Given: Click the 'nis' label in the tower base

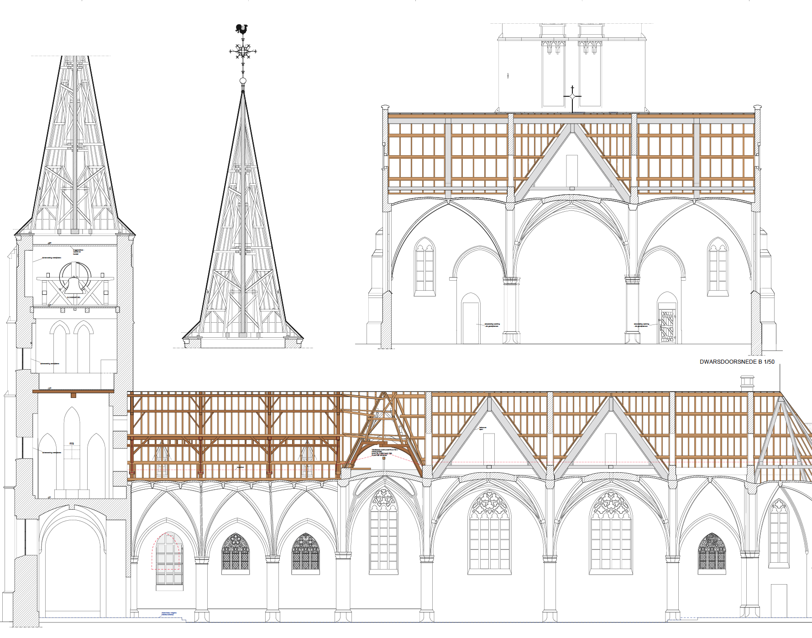Looking at the screenshot, I should [72, 443].
